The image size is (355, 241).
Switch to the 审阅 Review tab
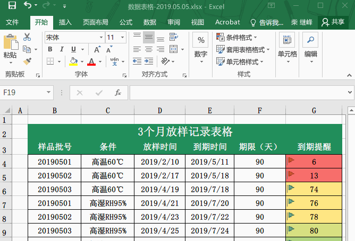point(174,22)
